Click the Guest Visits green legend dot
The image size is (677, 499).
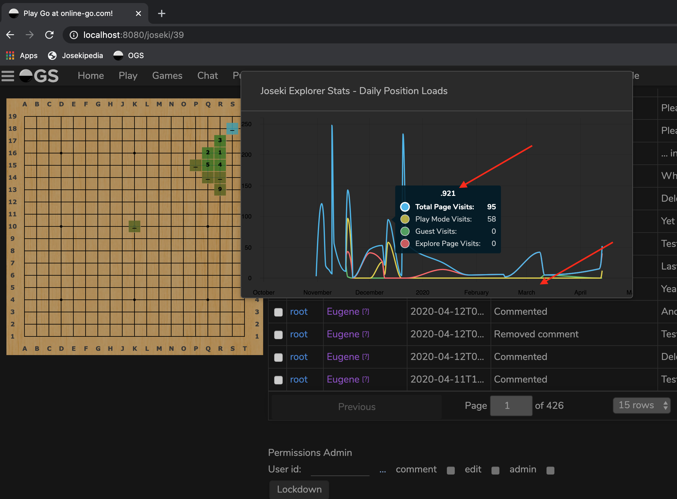tap(405, 231)
